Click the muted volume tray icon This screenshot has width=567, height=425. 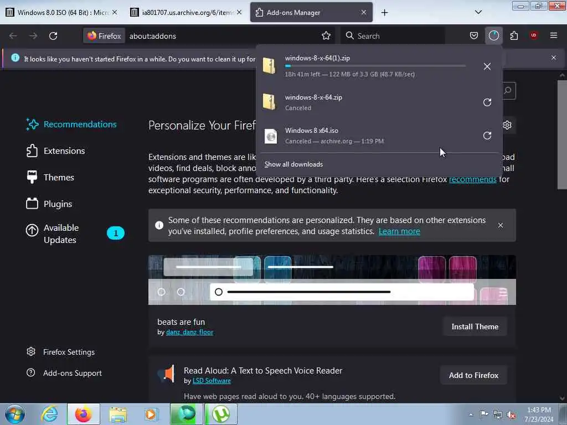pyautogui.click(x=511, y=414)
